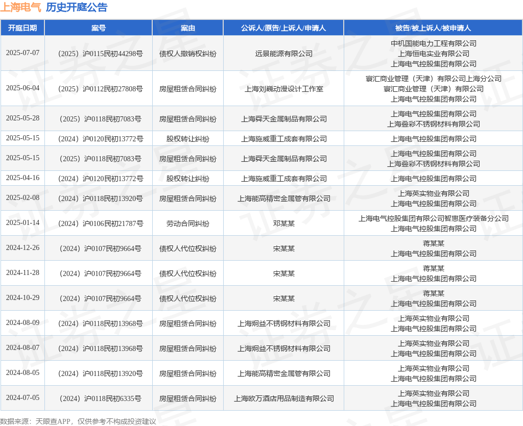Select the date cell 2025-02-08
Image resolution: width=523 pixels, height=426 pixels.
pyautogui.click(x=22, y=198)
